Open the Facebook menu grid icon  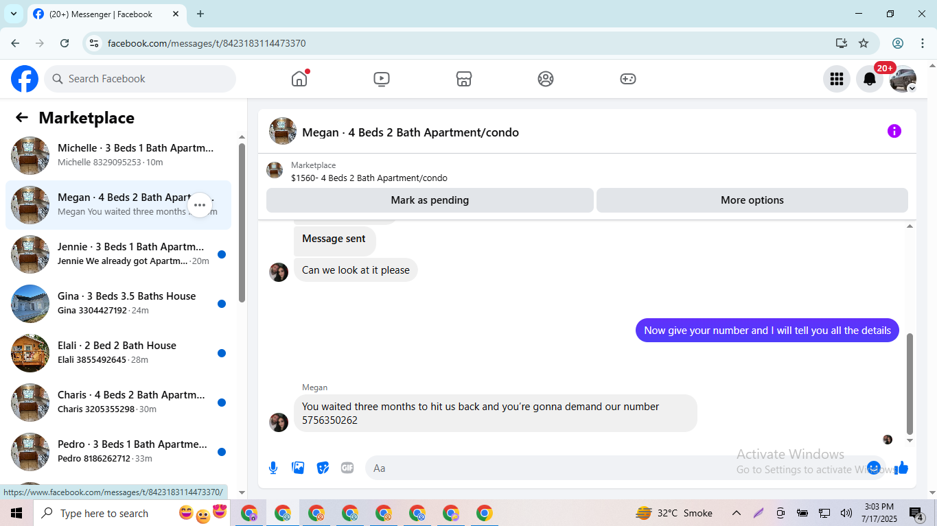coord(836,79)
